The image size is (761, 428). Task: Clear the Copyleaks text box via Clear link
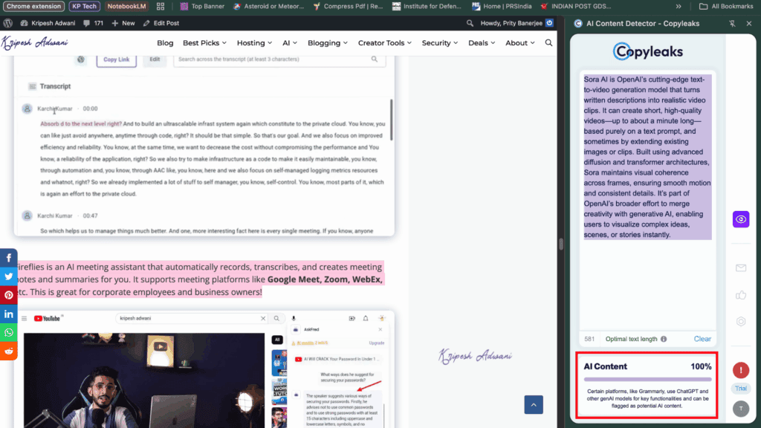click(702, 338)
